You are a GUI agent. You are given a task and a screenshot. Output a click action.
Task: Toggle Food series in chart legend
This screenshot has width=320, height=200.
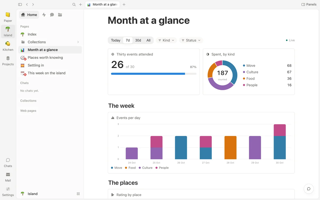coord(130,168)
